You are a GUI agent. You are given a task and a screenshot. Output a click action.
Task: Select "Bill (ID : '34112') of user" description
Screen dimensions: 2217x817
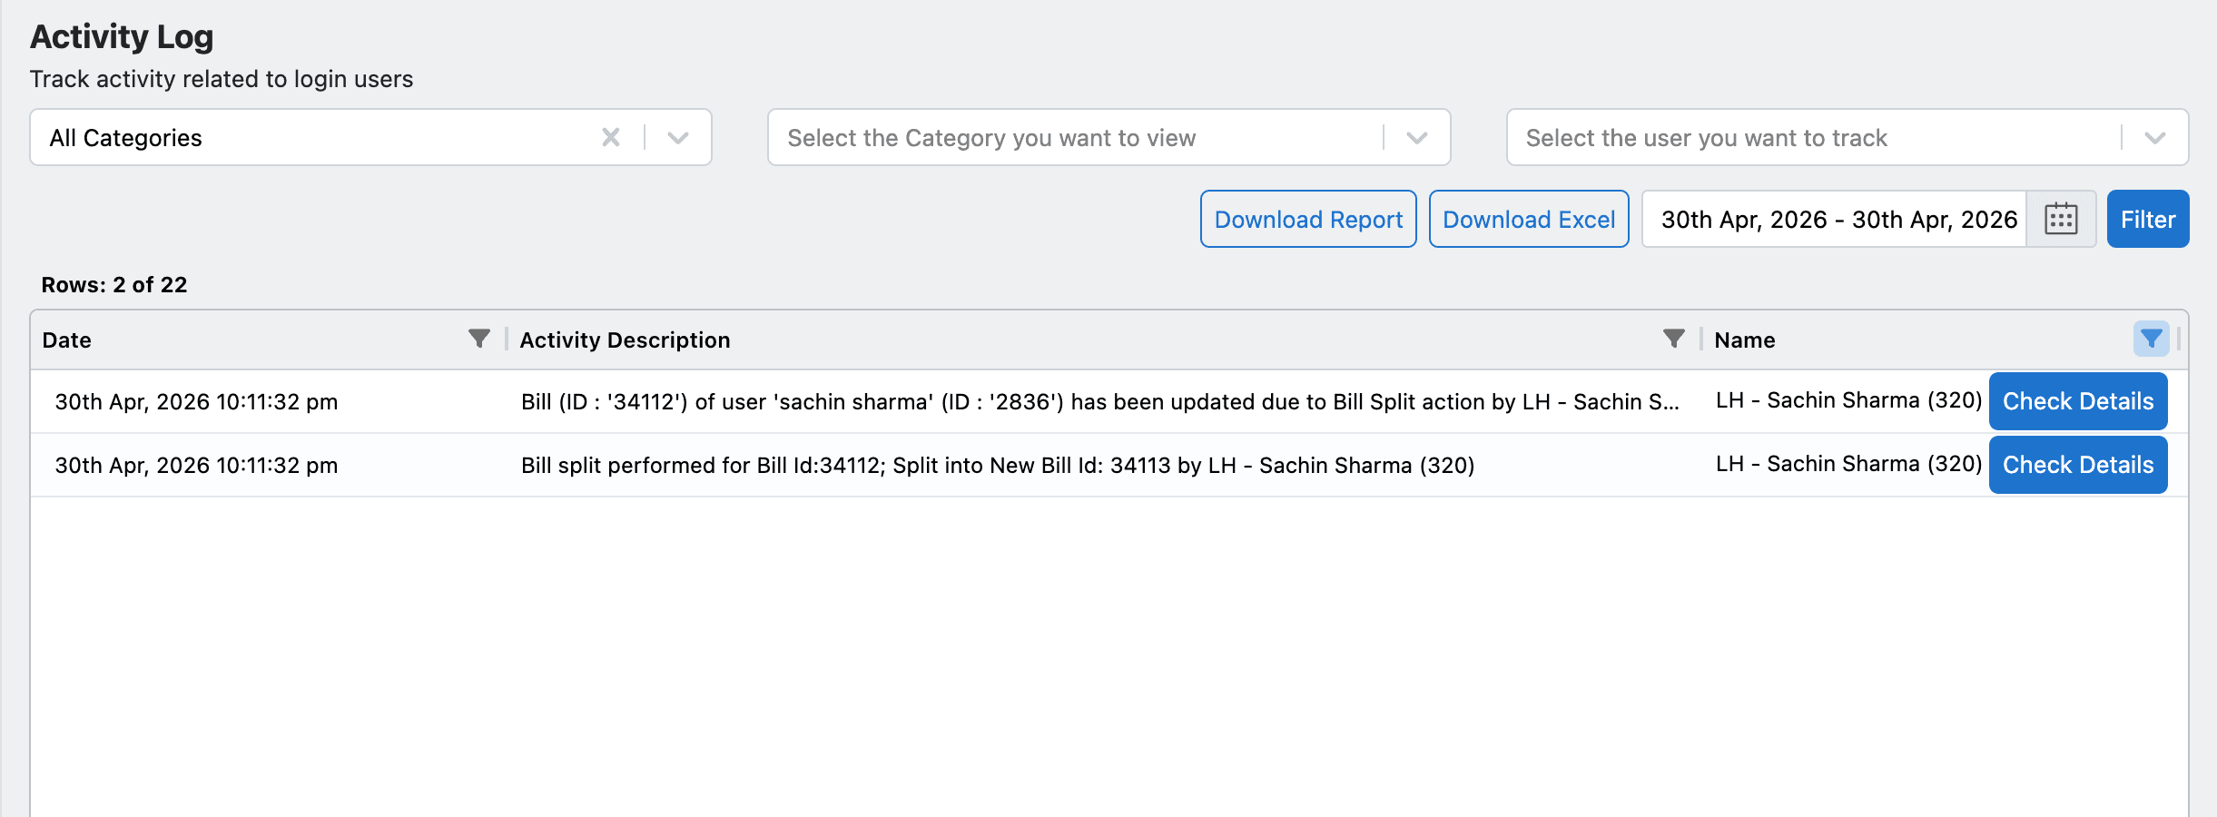[1100, 402]
